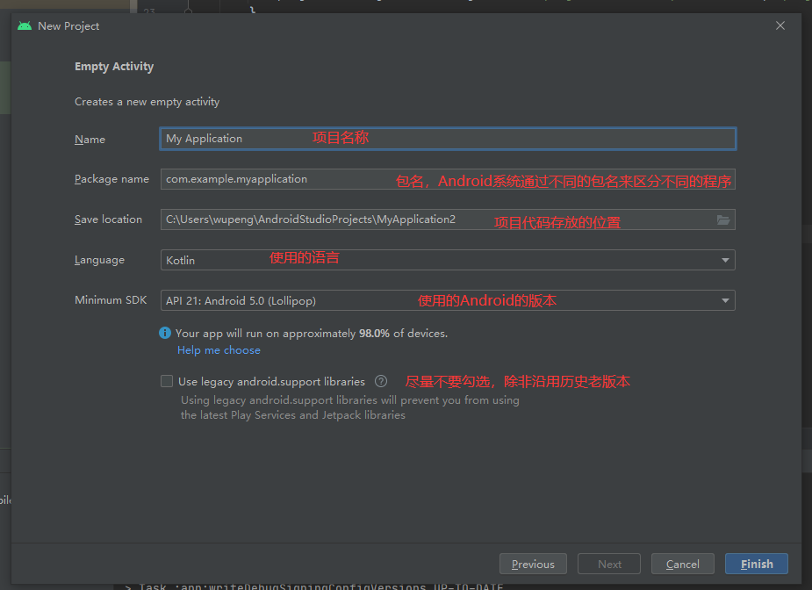Viewport: 812px width, 590px height.
Task: Click the Finish button
Action: click(757, 564)
